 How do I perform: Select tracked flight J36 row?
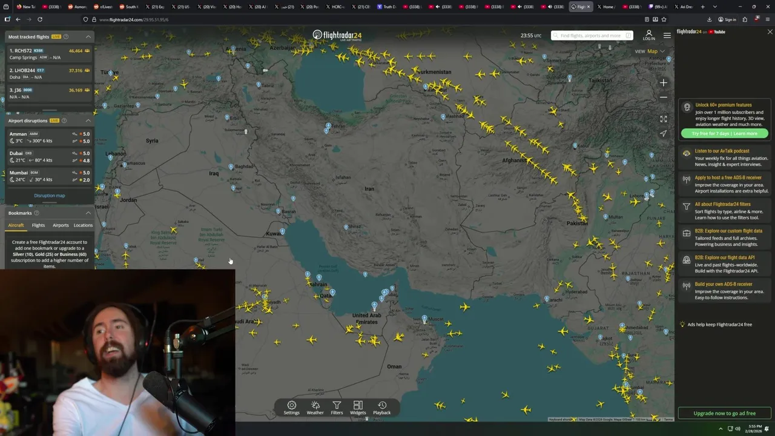[x=49, y=93]
